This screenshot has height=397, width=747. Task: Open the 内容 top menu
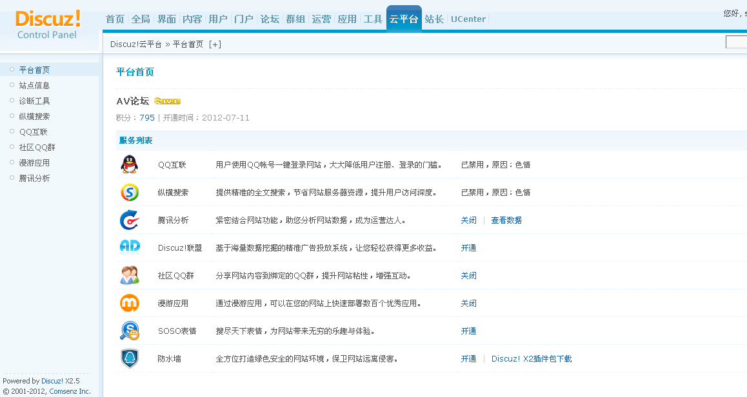192,19
